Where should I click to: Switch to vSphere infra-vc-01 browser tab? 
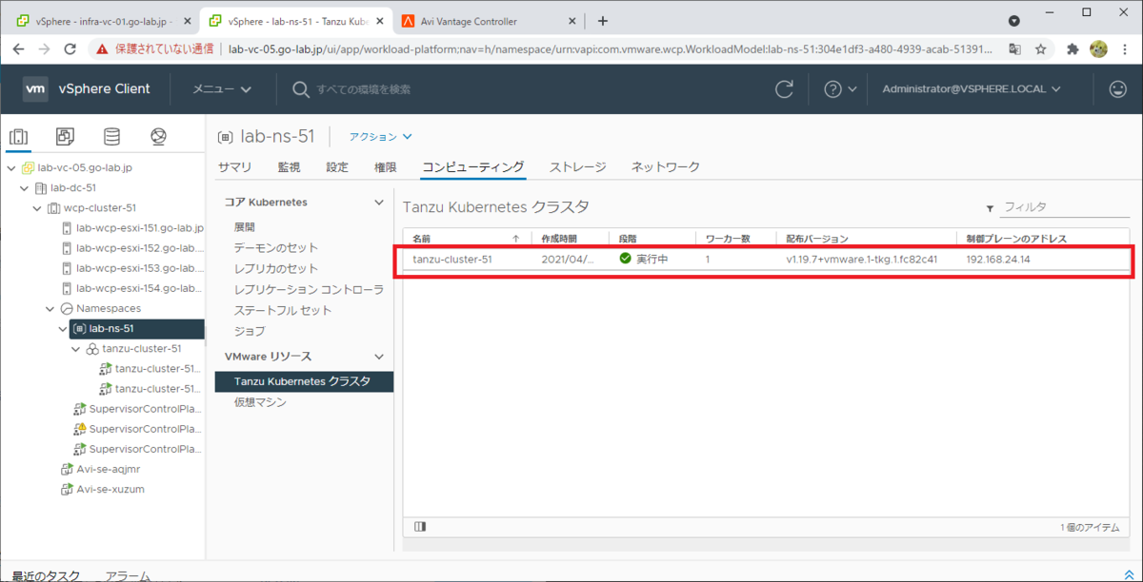pos(103,20)
